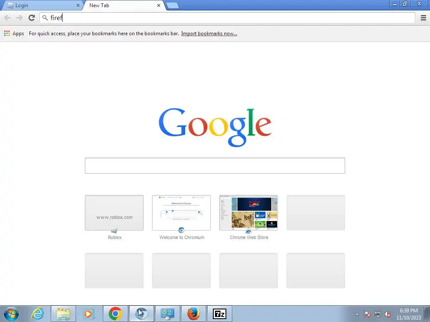
Task: Close the New Tab tab
Action: point(158,5)
